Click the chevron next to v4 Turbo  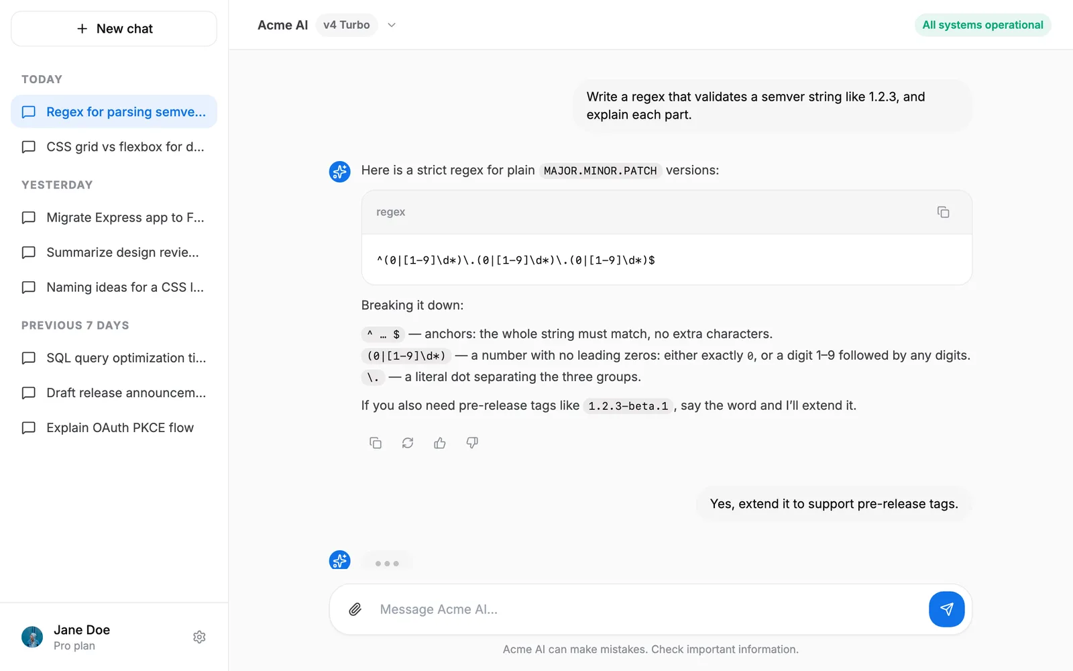(392, 25)
